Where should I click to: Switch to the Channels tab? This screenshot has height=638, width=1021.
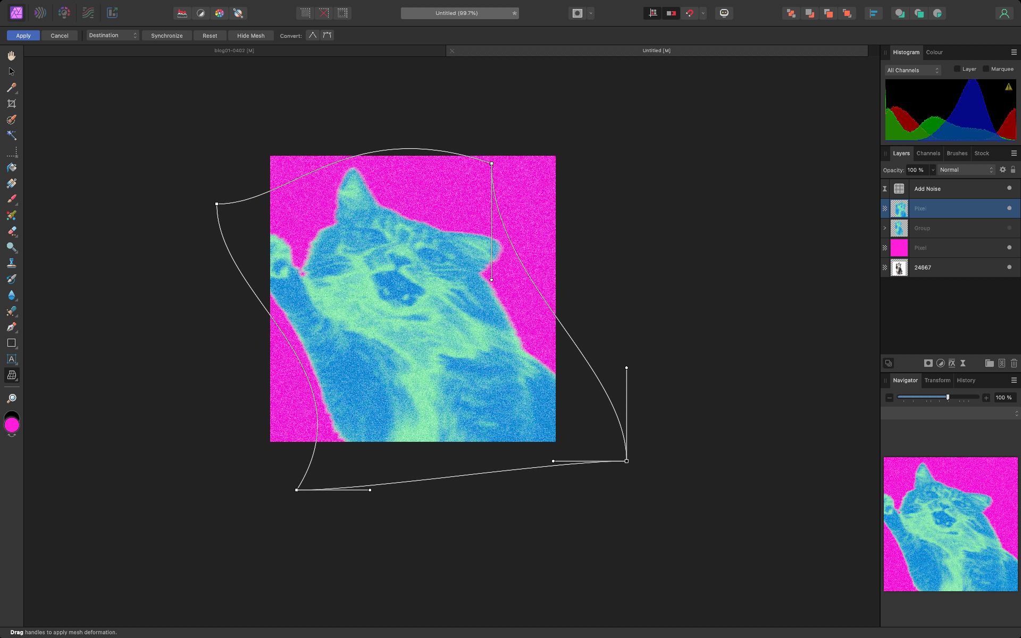point(927,153)
